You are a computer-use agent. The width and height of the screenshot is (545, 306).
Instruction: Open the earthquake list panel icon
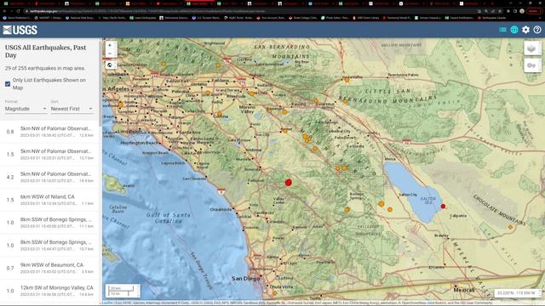[502, 30]
